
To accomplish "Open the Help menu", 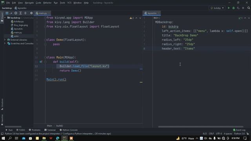I will click(86, 3).
